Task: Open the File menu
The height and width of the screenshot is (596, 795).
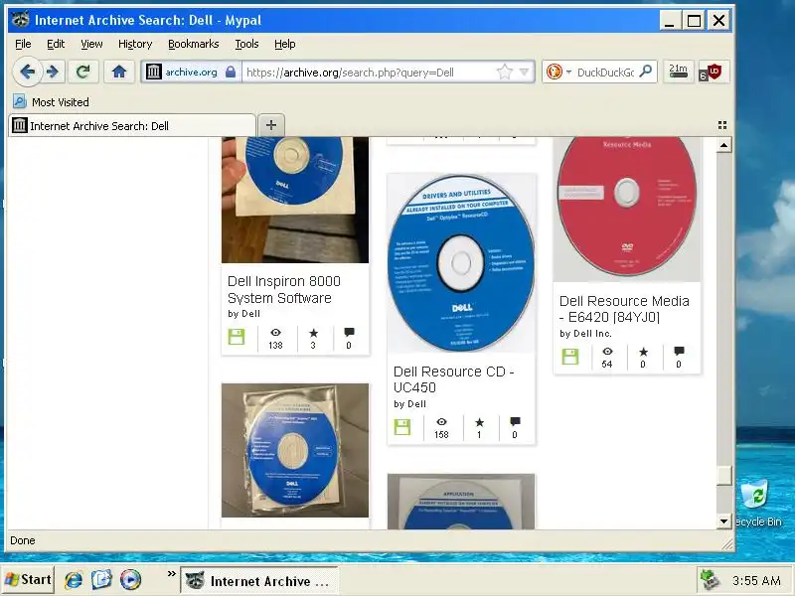Action: [23, 44]
